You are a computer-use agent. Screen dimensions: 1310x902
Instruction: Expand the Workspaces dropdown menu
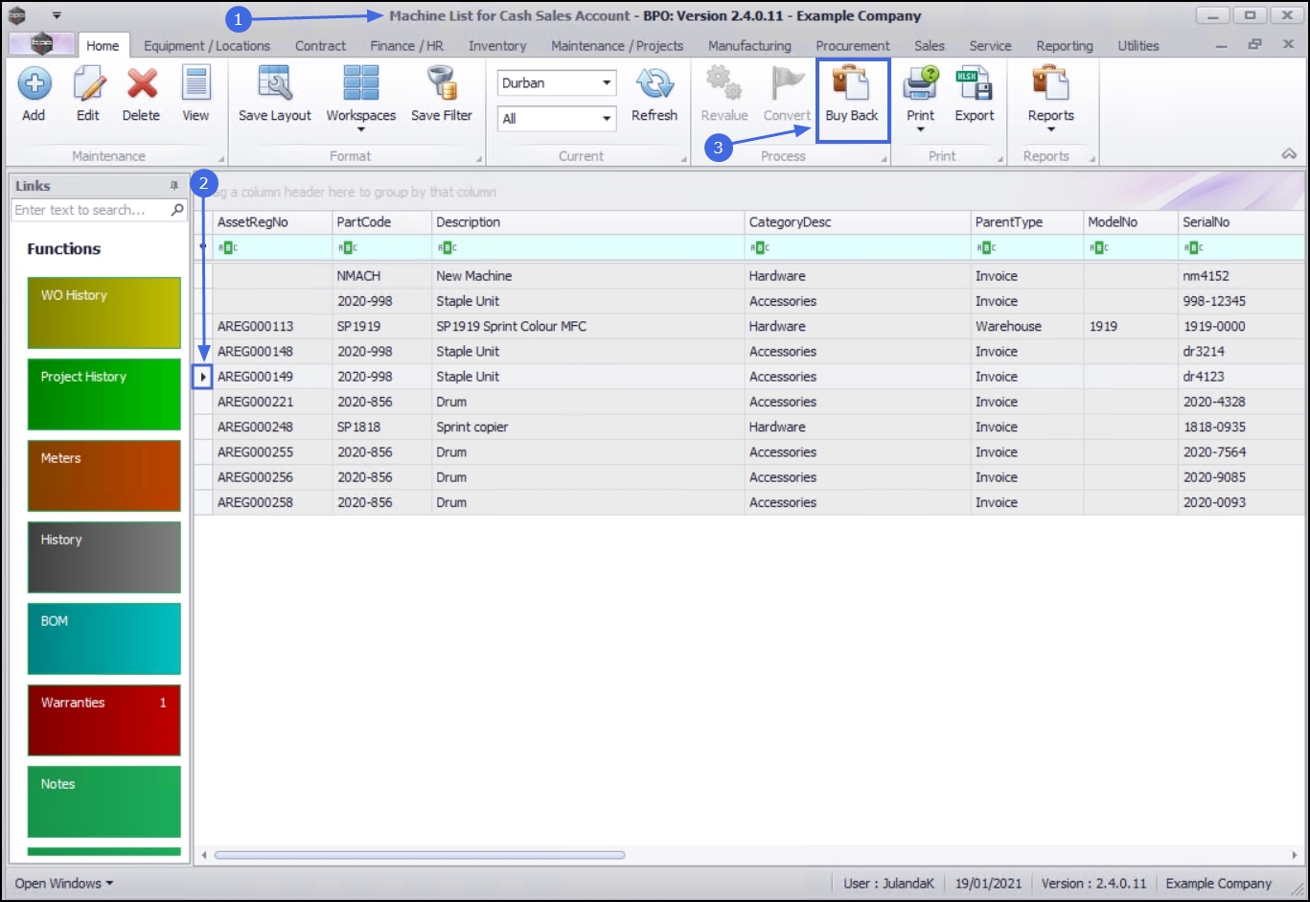(x=361, y=129)
